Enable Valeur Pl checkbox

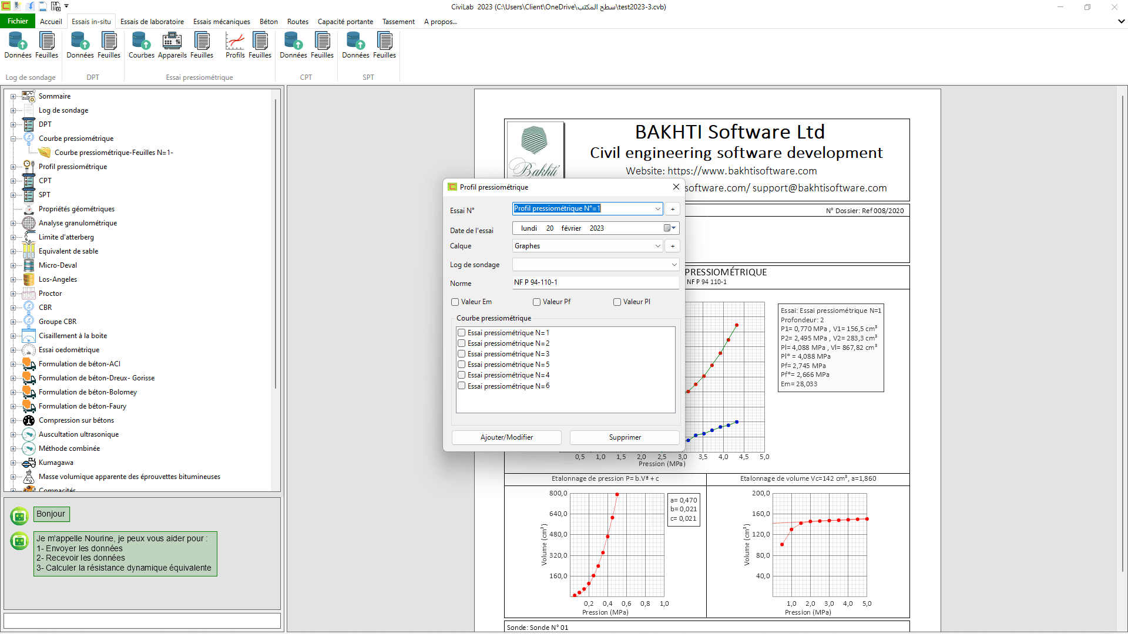(617, 302)
